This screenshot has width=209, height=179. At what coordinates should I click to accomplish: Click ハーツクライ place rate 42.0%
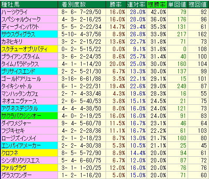(158, 12)
